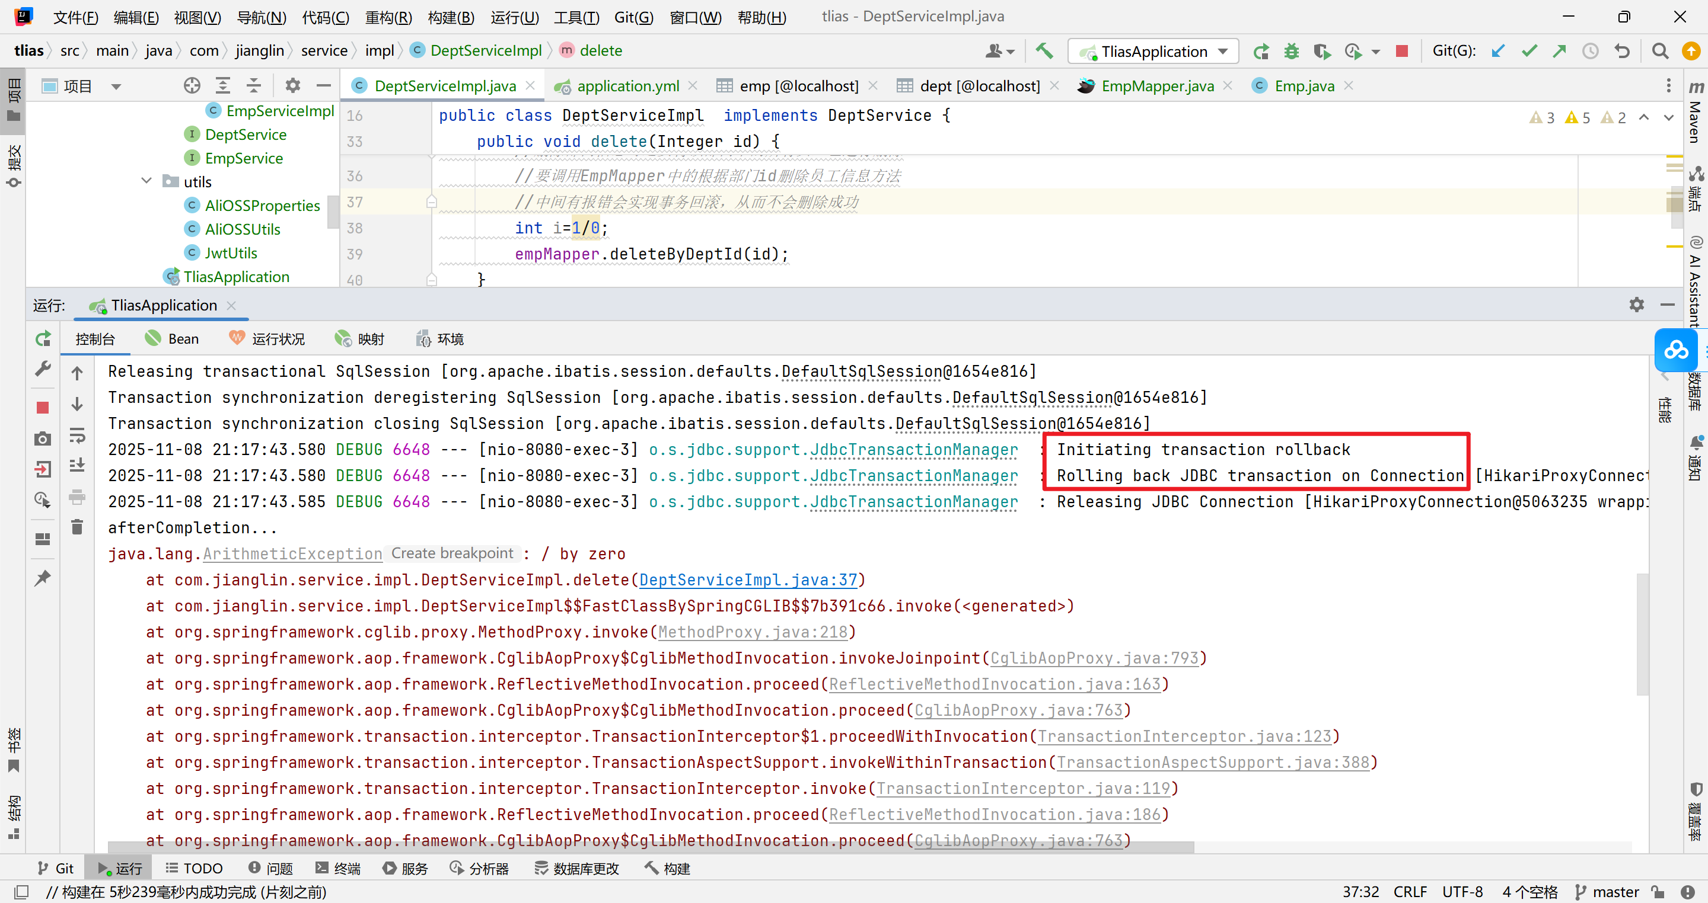
Task: Click the Create breakpoint inlay button
Action: 452,553
